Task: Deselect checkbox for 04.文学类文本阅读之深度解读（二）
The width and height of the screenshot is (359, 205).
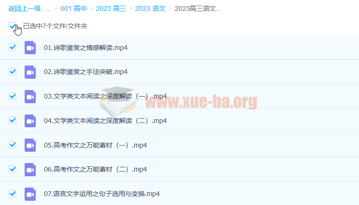Action: pyautogui.click(x=13, y=120)
